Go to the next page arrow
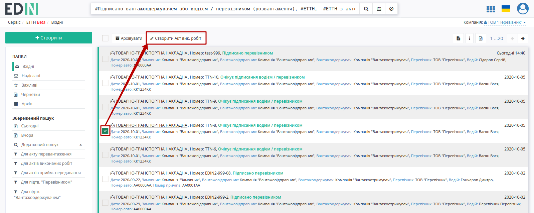534x213 pixels. tap(523, 38)
